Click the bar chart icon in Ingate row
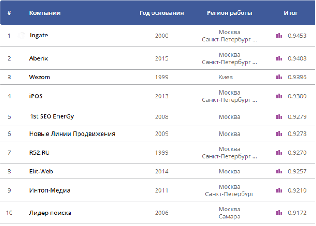The height and width of the screenshot is (226, 316). [x=279, y=36]
